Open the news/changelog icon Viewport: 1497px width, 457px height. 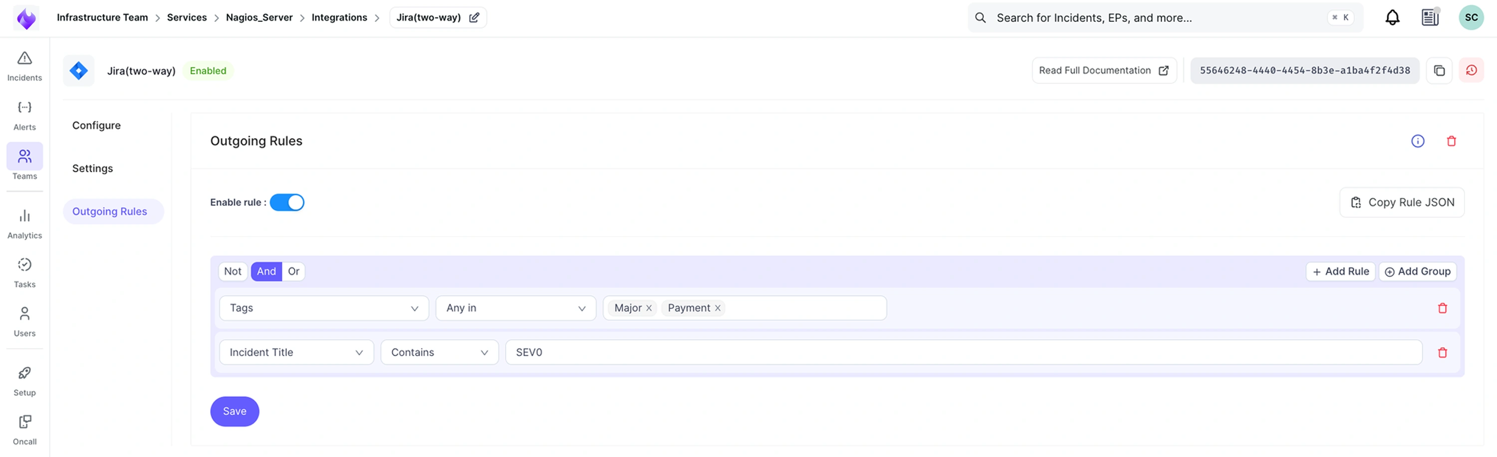1430,17
